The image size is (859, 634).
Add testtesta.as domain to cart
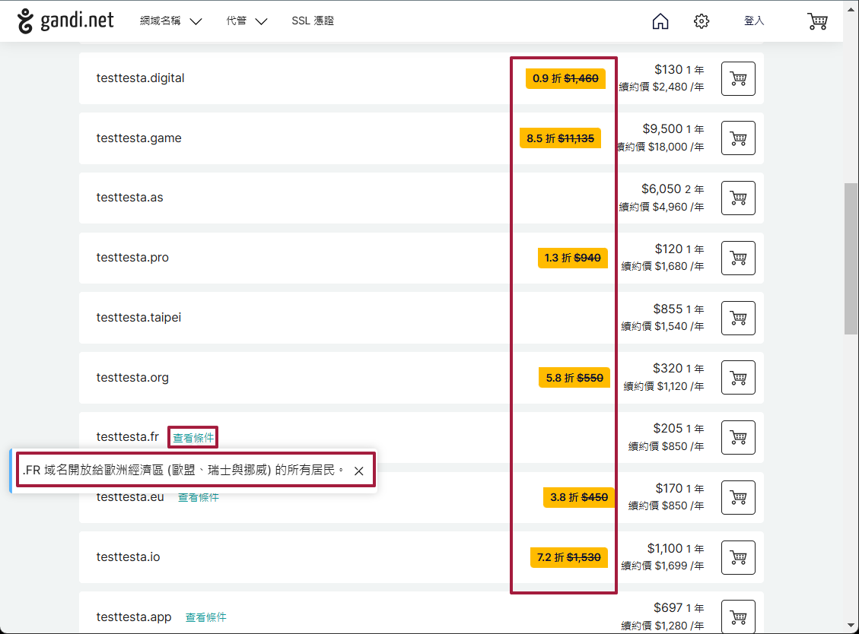[x=737, y=198]
